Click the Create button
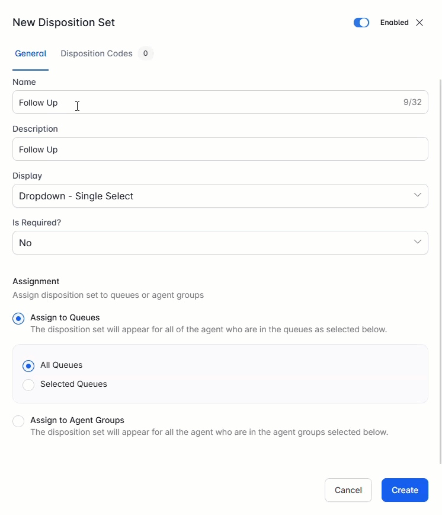This screenshot has height=515, width=442. click(x=405, y=490)
